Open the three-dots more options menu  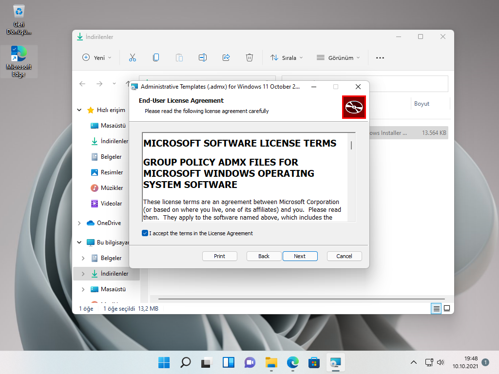point(380,58)
